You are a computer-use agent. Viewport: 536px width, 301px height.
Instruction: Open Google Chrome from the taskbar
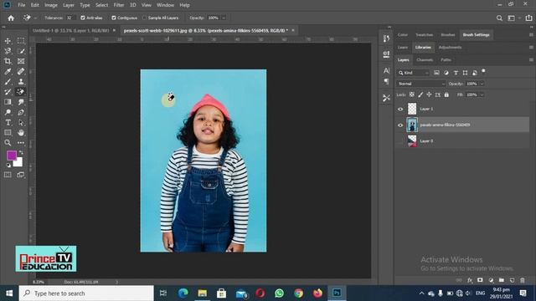tap(298, 293)
